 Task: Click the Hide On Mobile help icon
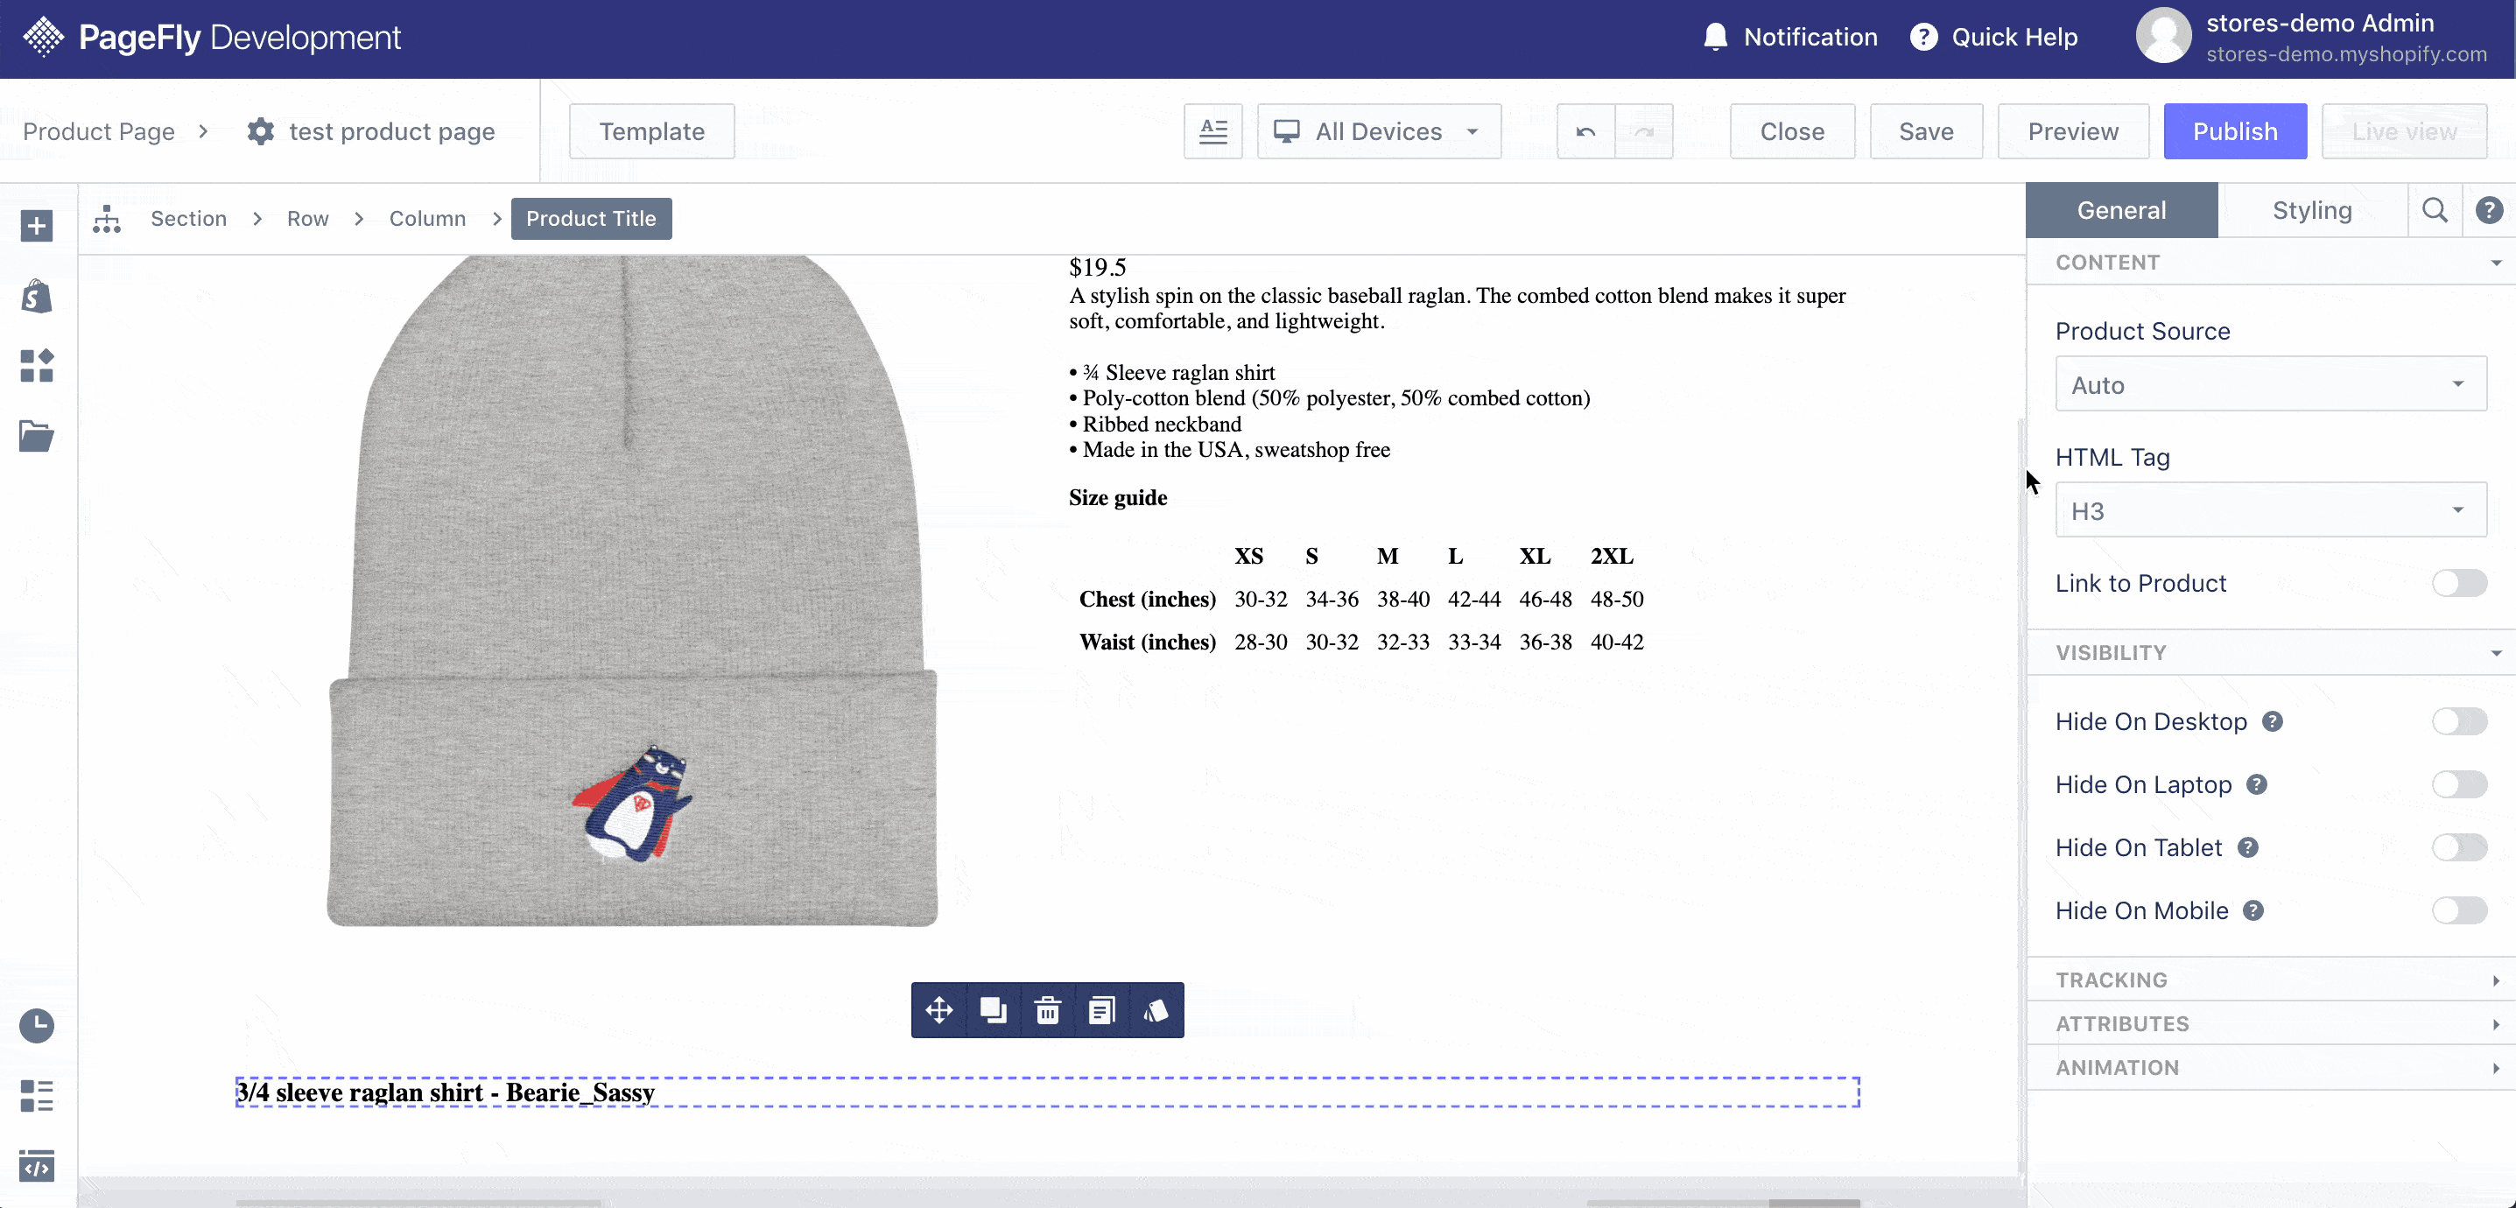(x=2253, y=910)
